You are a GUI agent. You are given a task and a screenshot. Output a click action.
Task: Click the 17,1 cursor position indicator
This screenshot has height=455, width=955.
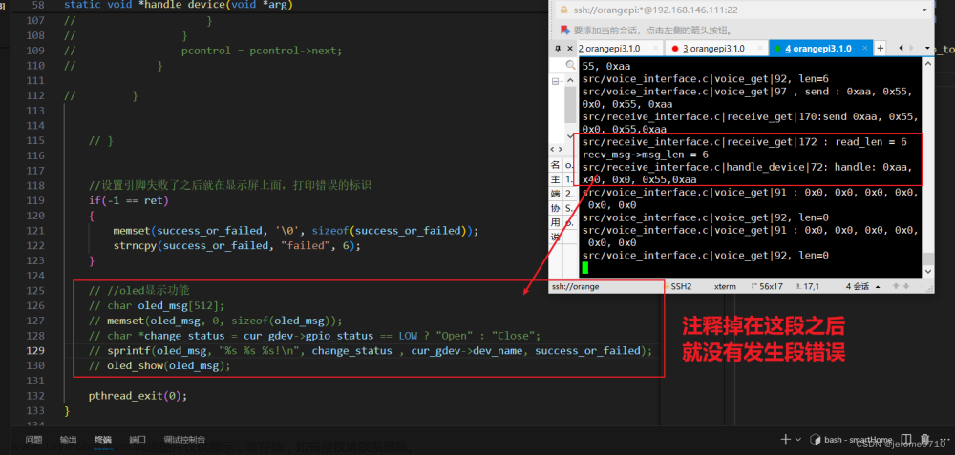(809, 286)
